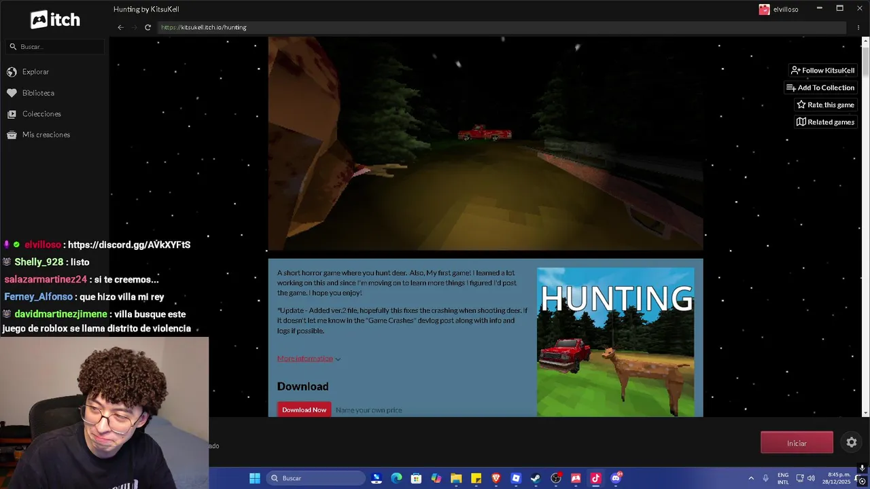Screen dimensions: 870x489
Task: Click username davidmartinezjimene in chat
Action: (x=60, y=314)
